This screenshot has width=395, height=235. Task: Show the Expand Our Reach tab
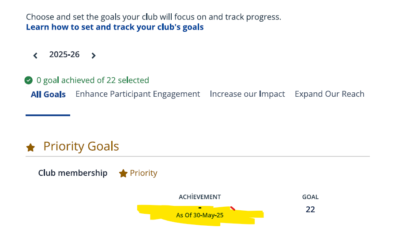tap(329, 94)
